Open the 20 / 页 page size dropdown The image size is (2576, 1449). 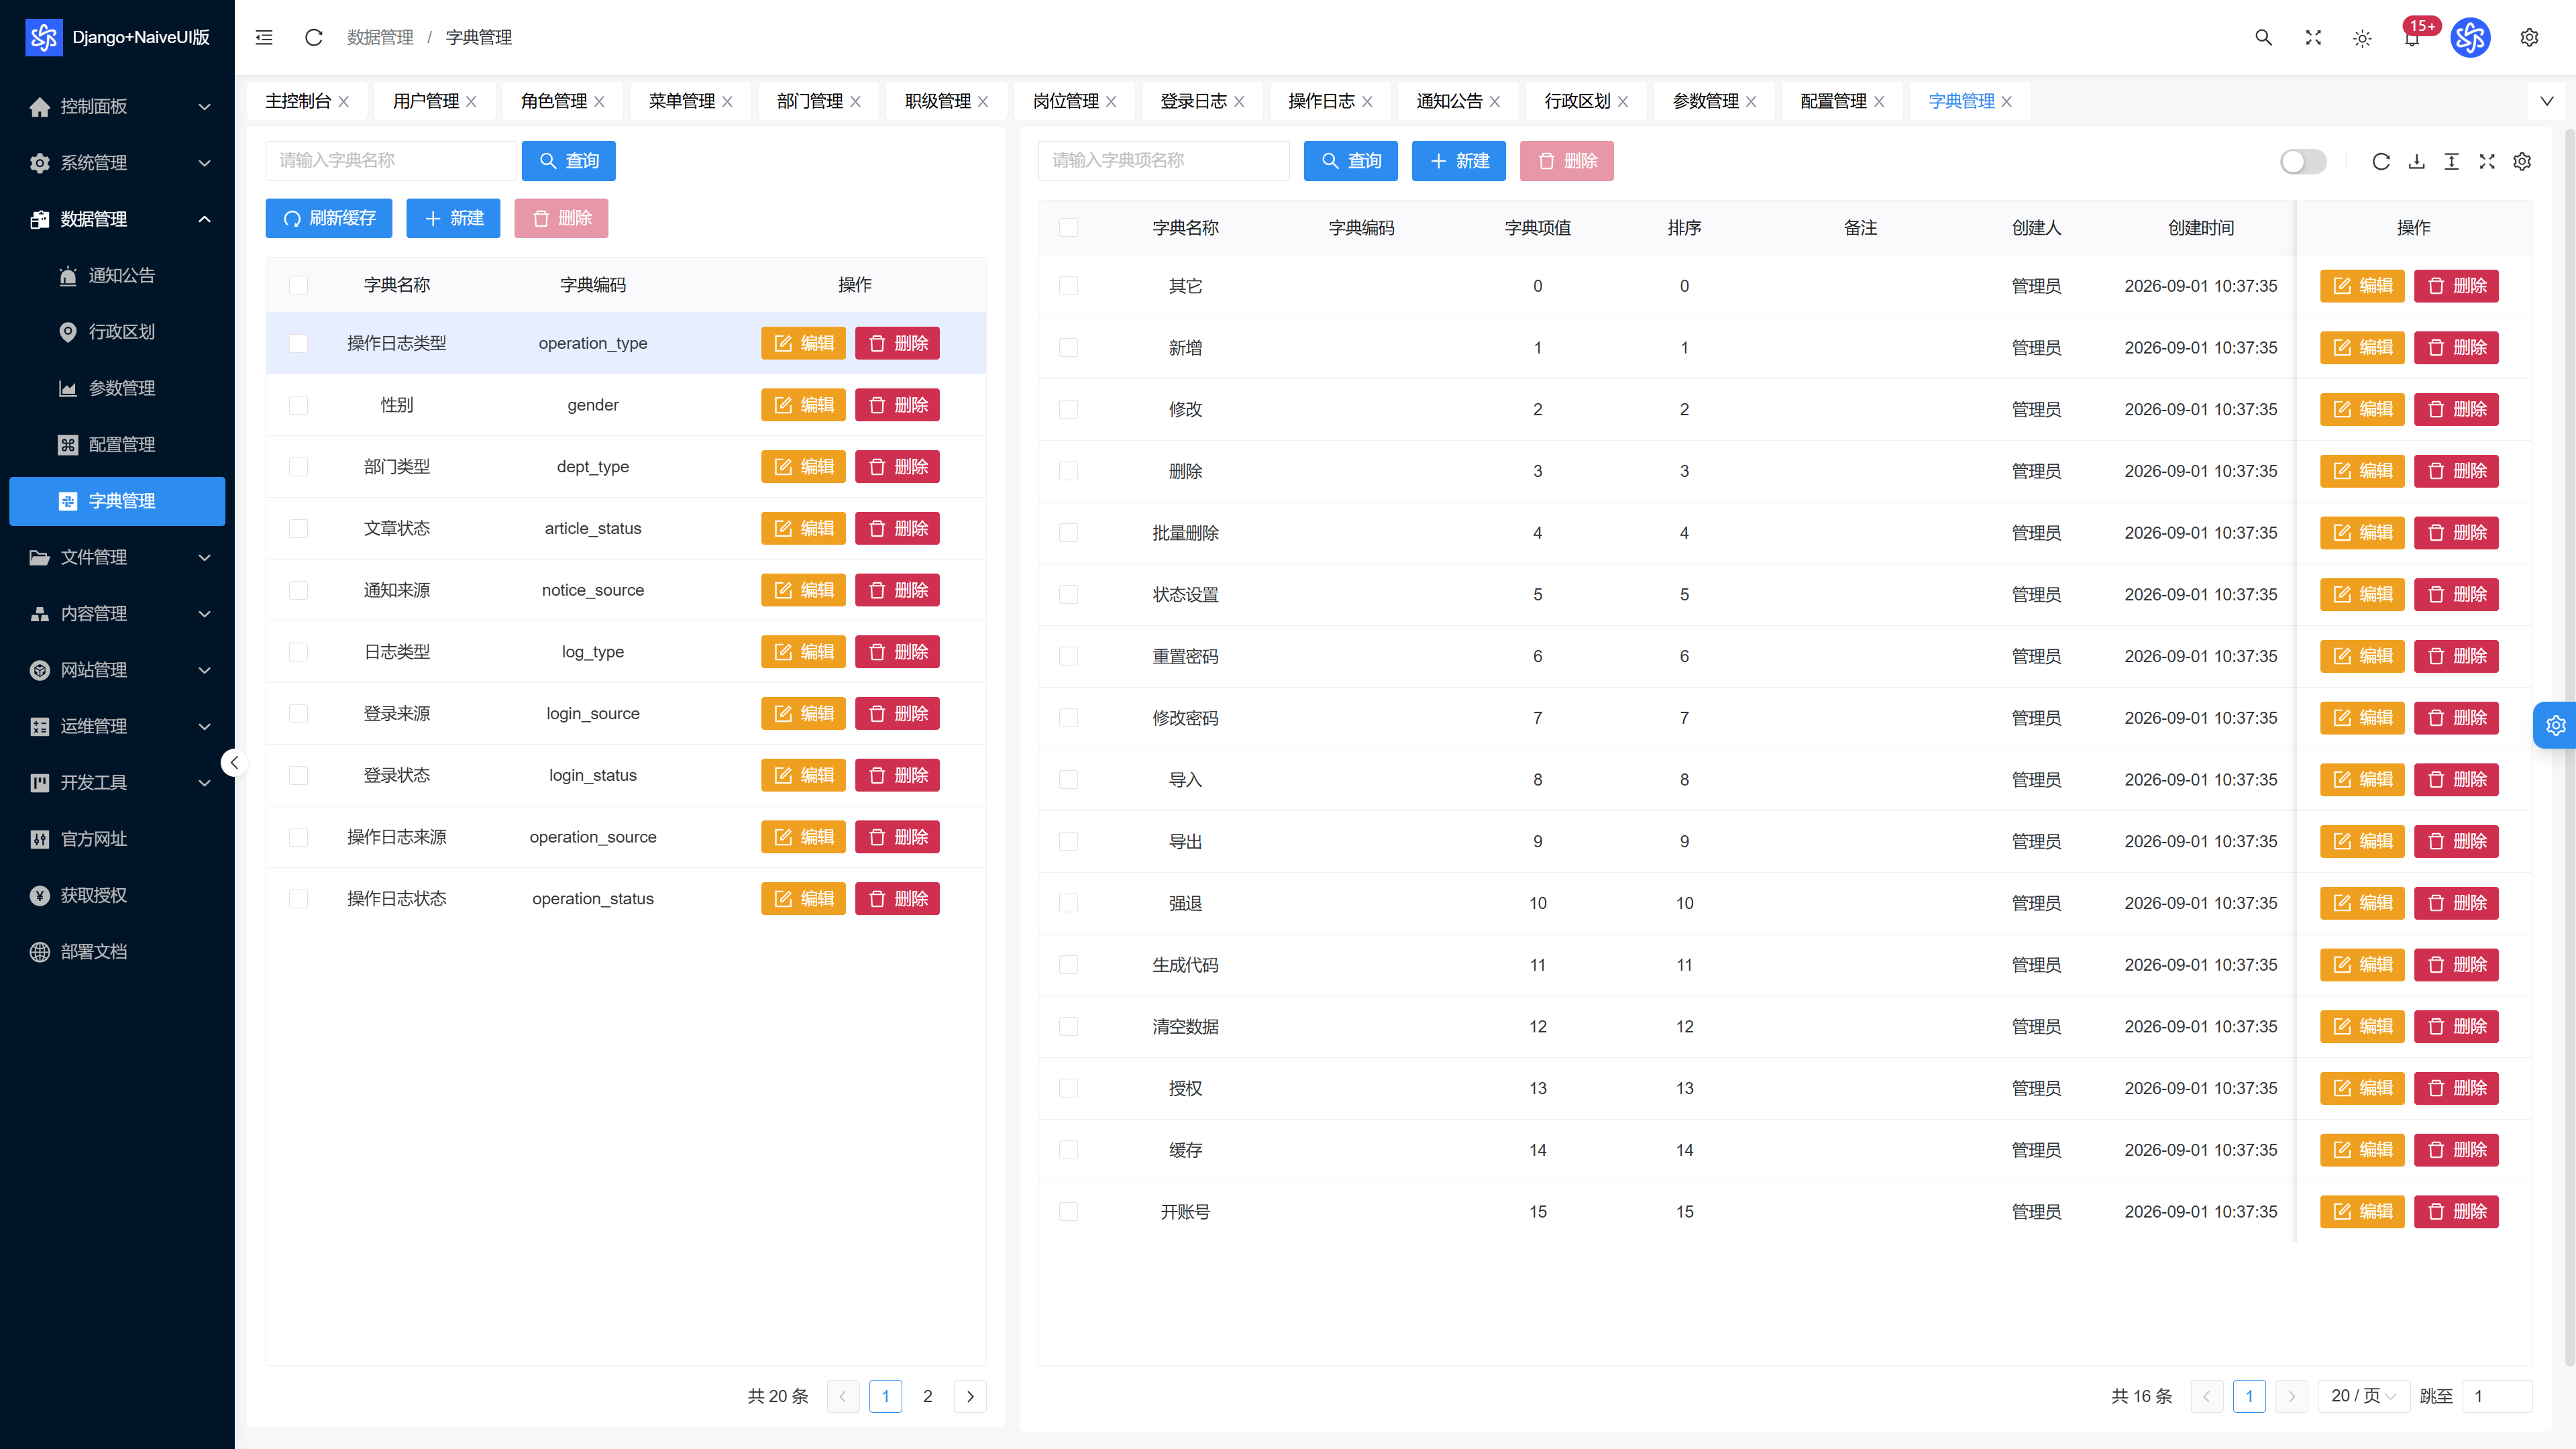[x=2362, y=1395]
